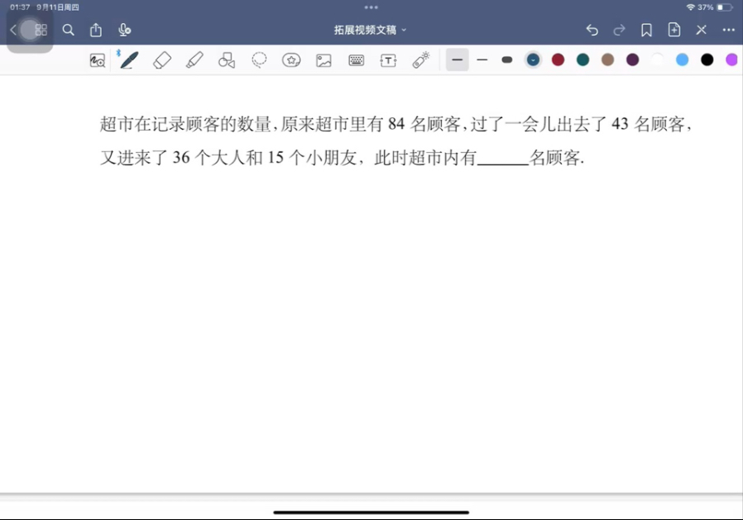Insert an image with photo tool

point(324,60)
